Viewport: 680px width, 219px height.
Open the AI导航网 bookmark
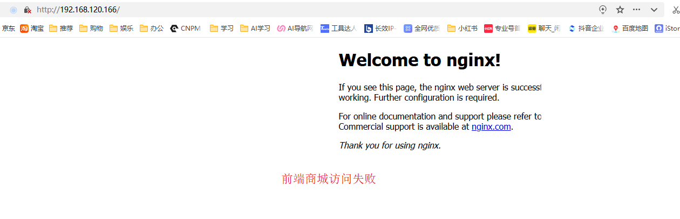(x=295, y=29)
